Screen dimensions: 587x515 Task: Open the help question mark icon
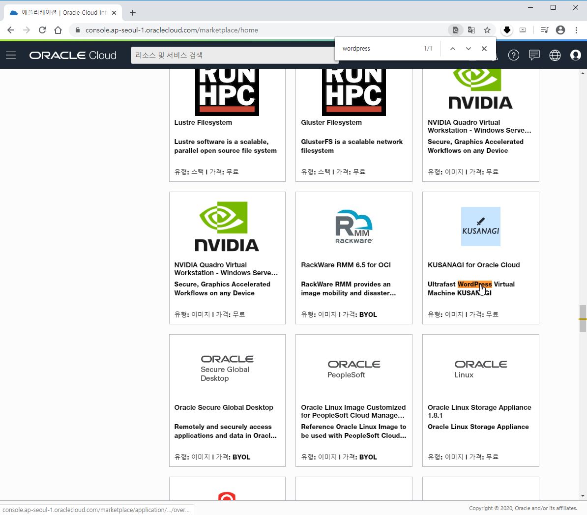(514, 56)
